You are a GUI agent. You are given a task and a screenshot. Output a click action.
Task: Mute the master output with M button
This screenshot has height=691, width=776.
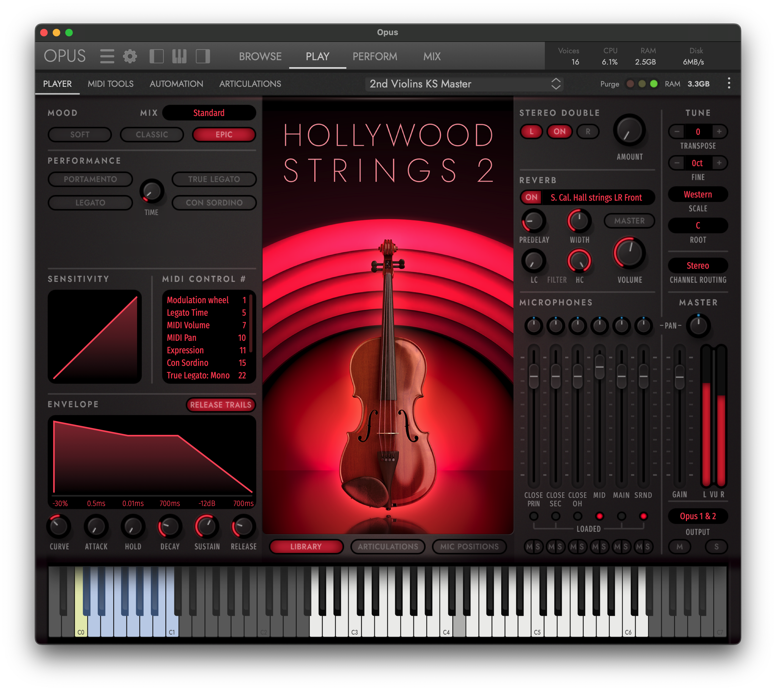point(679,546)
